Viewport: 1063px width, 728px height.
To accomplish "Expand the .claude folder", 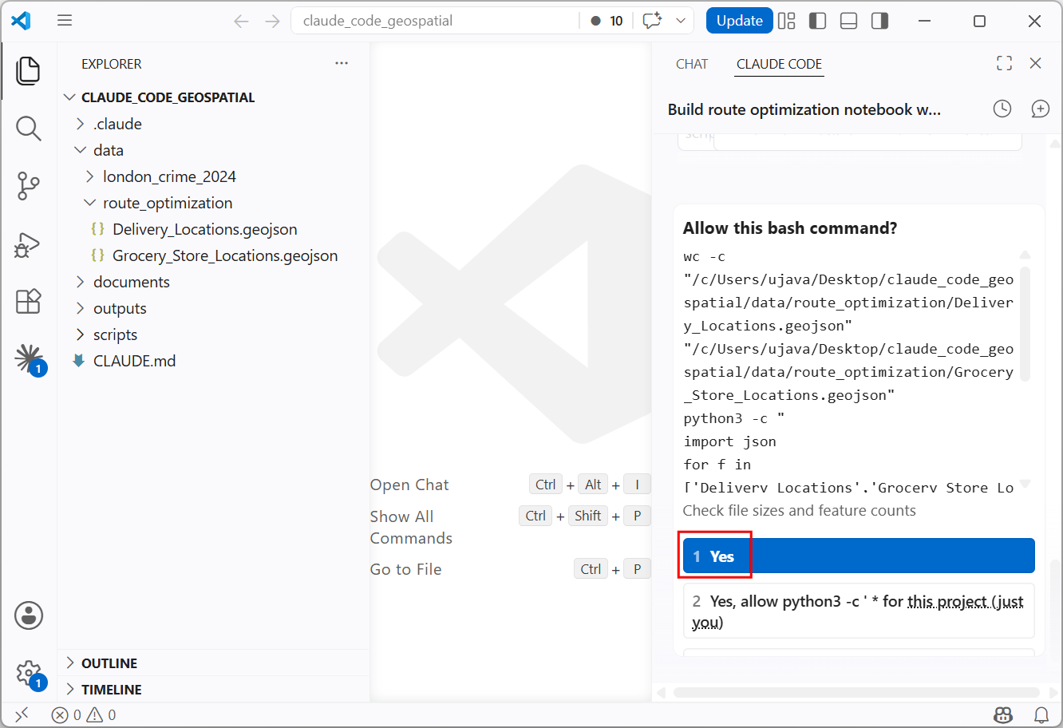I will [117, 124].
